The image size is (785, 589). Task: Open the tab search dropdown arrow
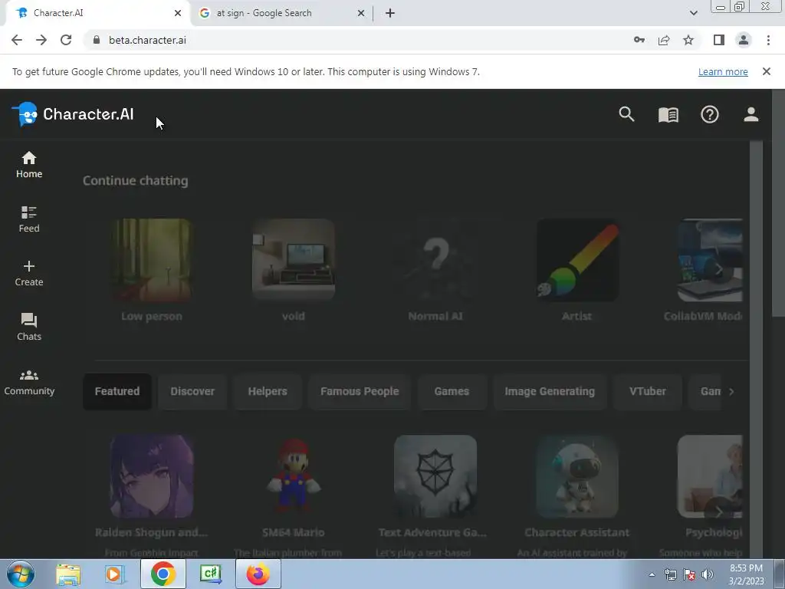tap(693, 13)
